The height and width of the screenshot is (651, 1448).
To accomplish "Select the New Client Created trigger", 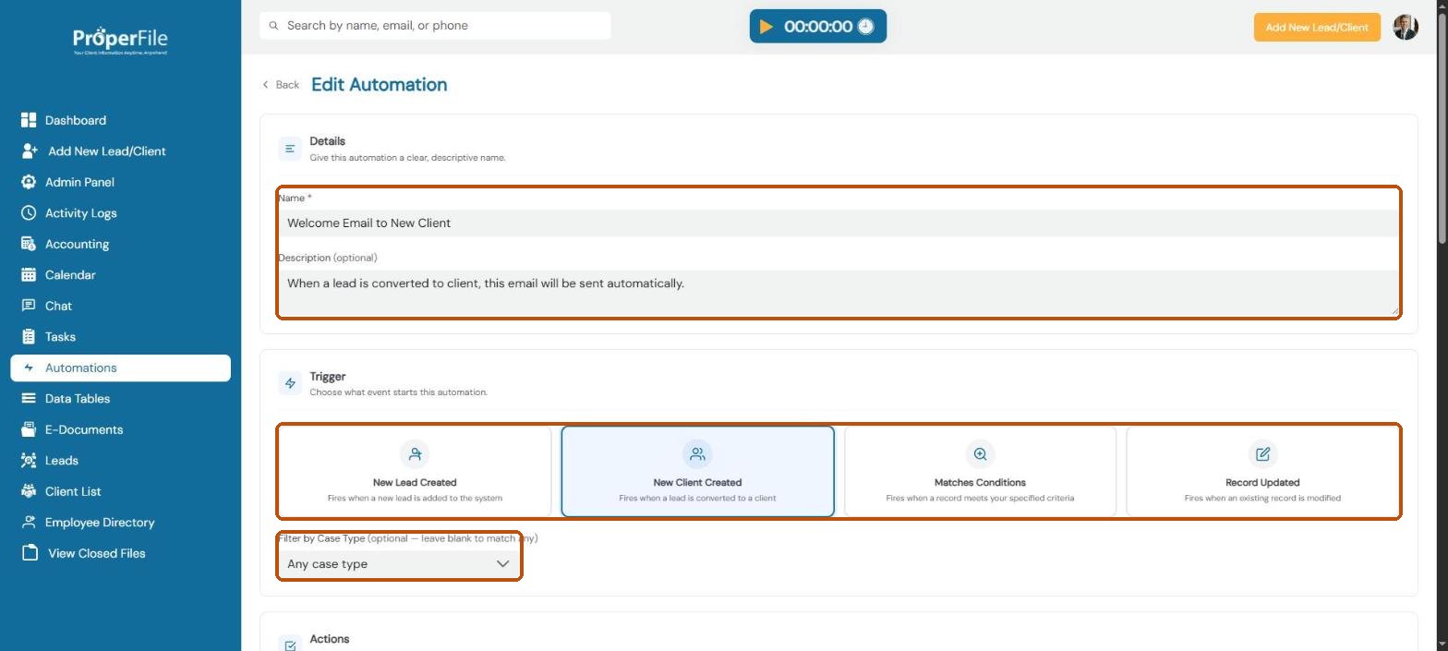I will coord(697,471).
